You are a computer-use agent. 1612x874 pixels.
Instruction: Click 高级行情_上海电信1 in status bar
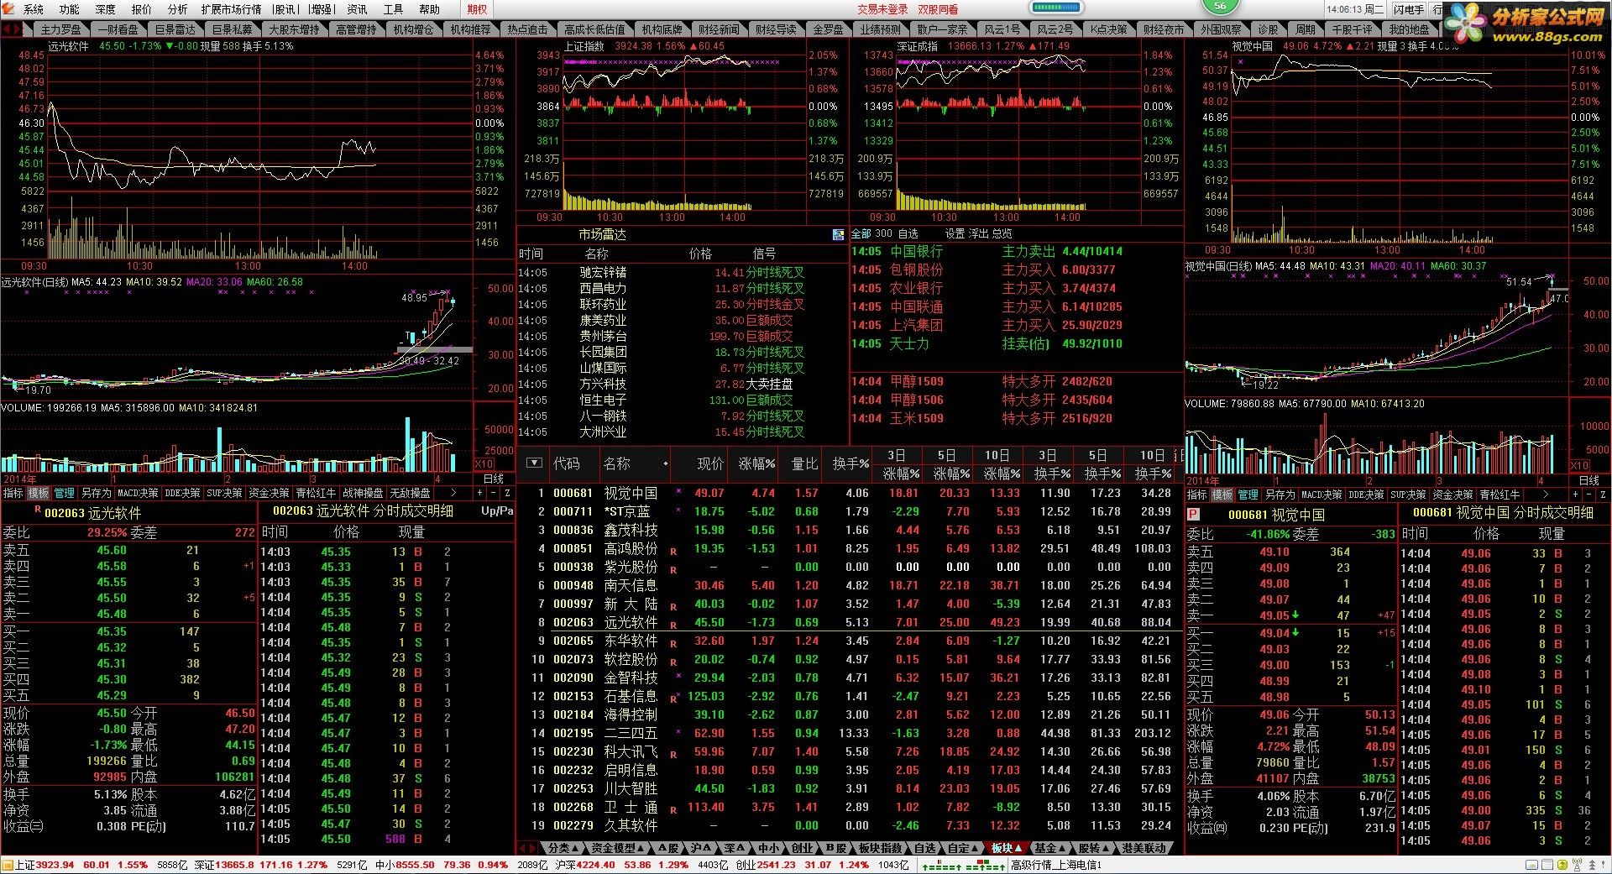[1055, 865]
